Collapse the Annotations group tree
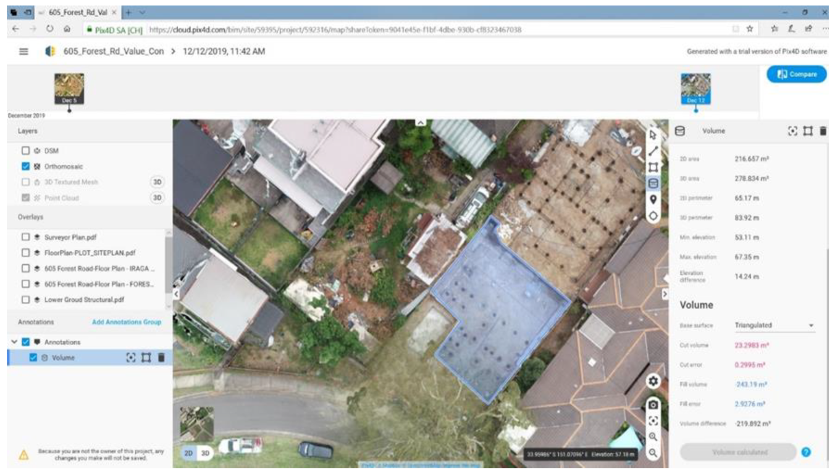The image size is (840, 474). [14, 342]
